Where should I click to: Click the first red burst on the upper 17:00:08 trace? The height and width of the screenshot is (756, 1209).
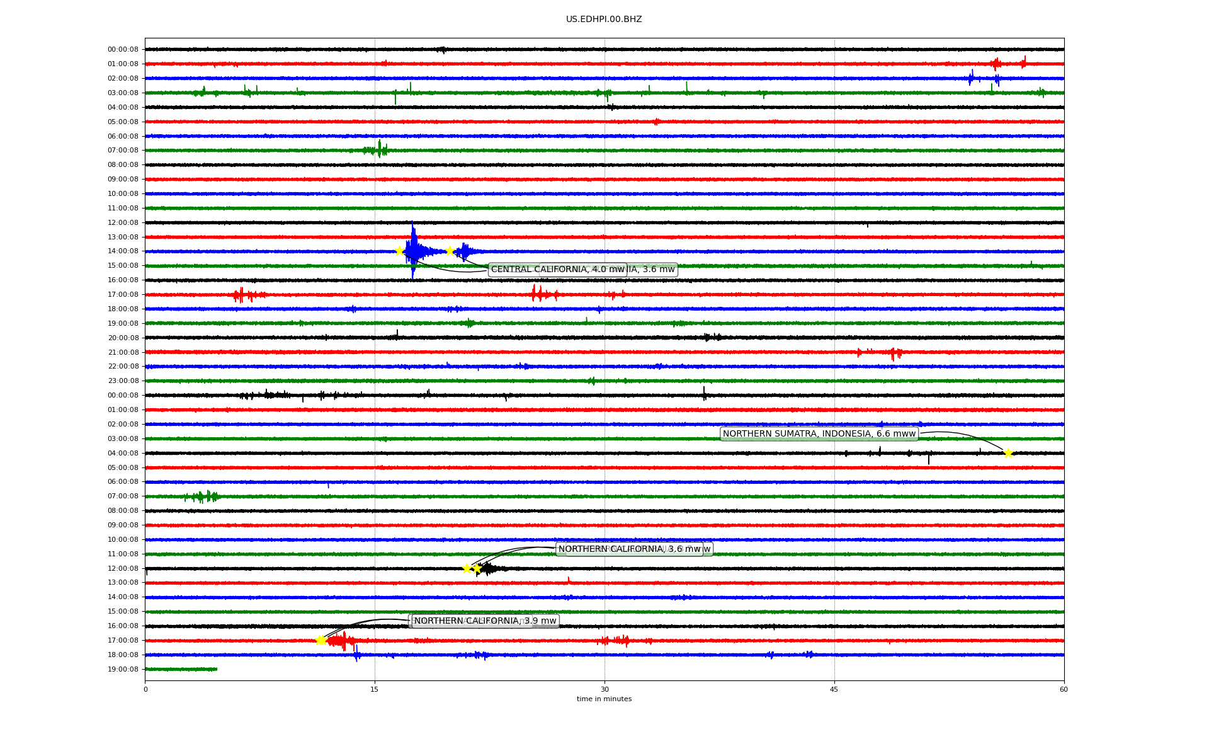tap(242, 294)
